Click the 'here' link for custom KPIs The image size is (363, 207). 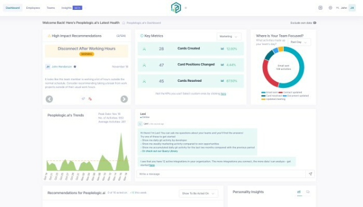click(x=223, y=93)
